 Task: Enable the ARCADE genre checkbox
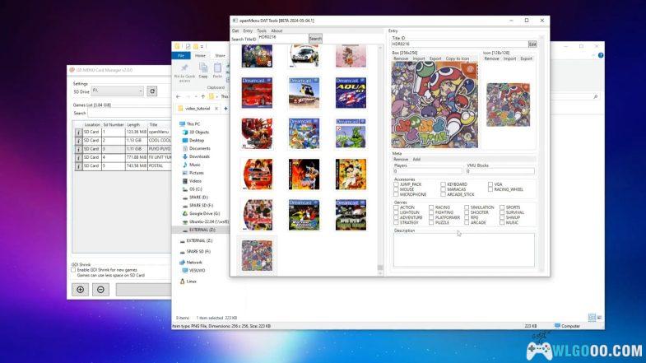pyautogui.click(x=467, y=222)
